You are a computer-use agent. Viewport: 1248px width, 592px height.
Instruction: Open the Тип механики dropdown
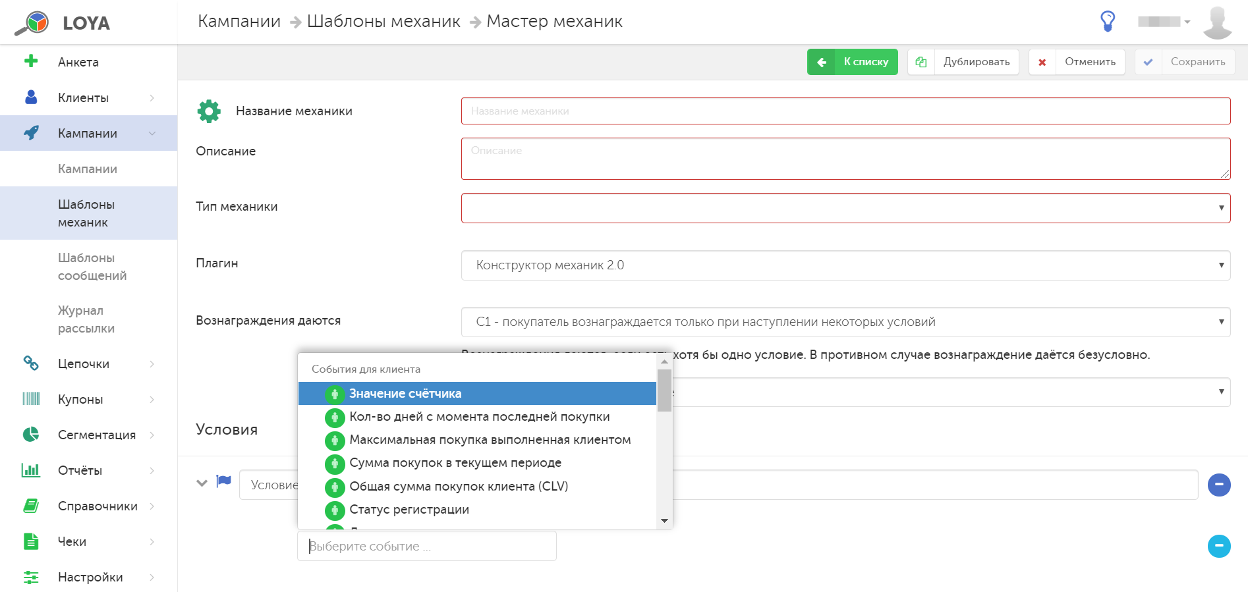coord(845,208)
